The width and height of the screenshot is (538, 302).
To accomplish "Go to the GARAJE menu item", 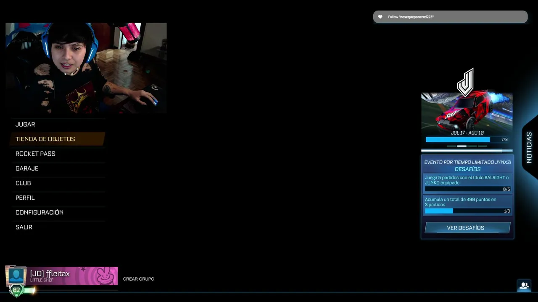I will 58,169.
